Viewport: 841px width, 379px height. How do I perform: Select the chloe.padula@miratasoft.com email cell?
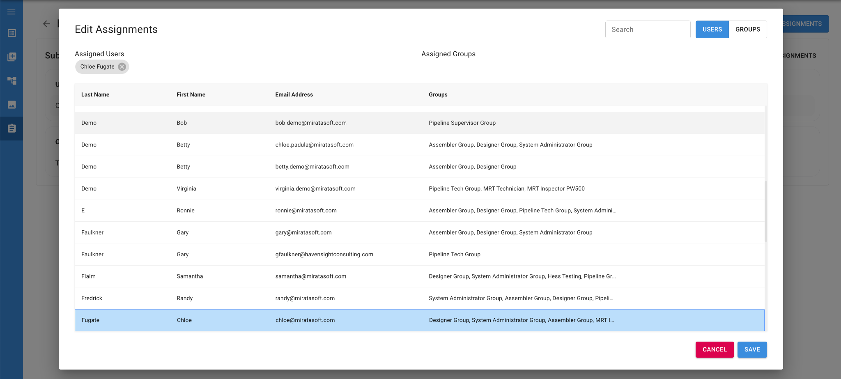(314, 145)
